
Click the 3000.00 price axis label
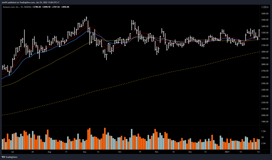click(265, 52)
